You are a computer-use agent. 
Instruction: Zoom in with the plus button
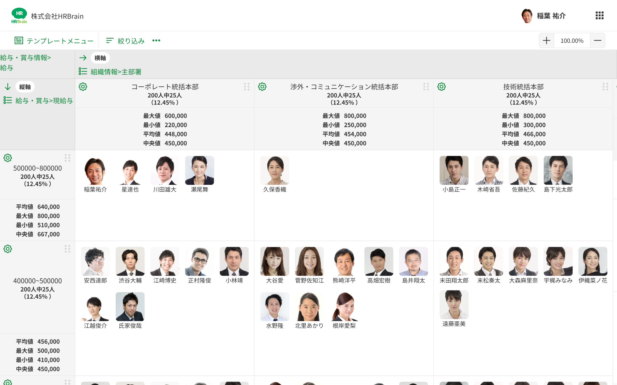coord(546,41)
